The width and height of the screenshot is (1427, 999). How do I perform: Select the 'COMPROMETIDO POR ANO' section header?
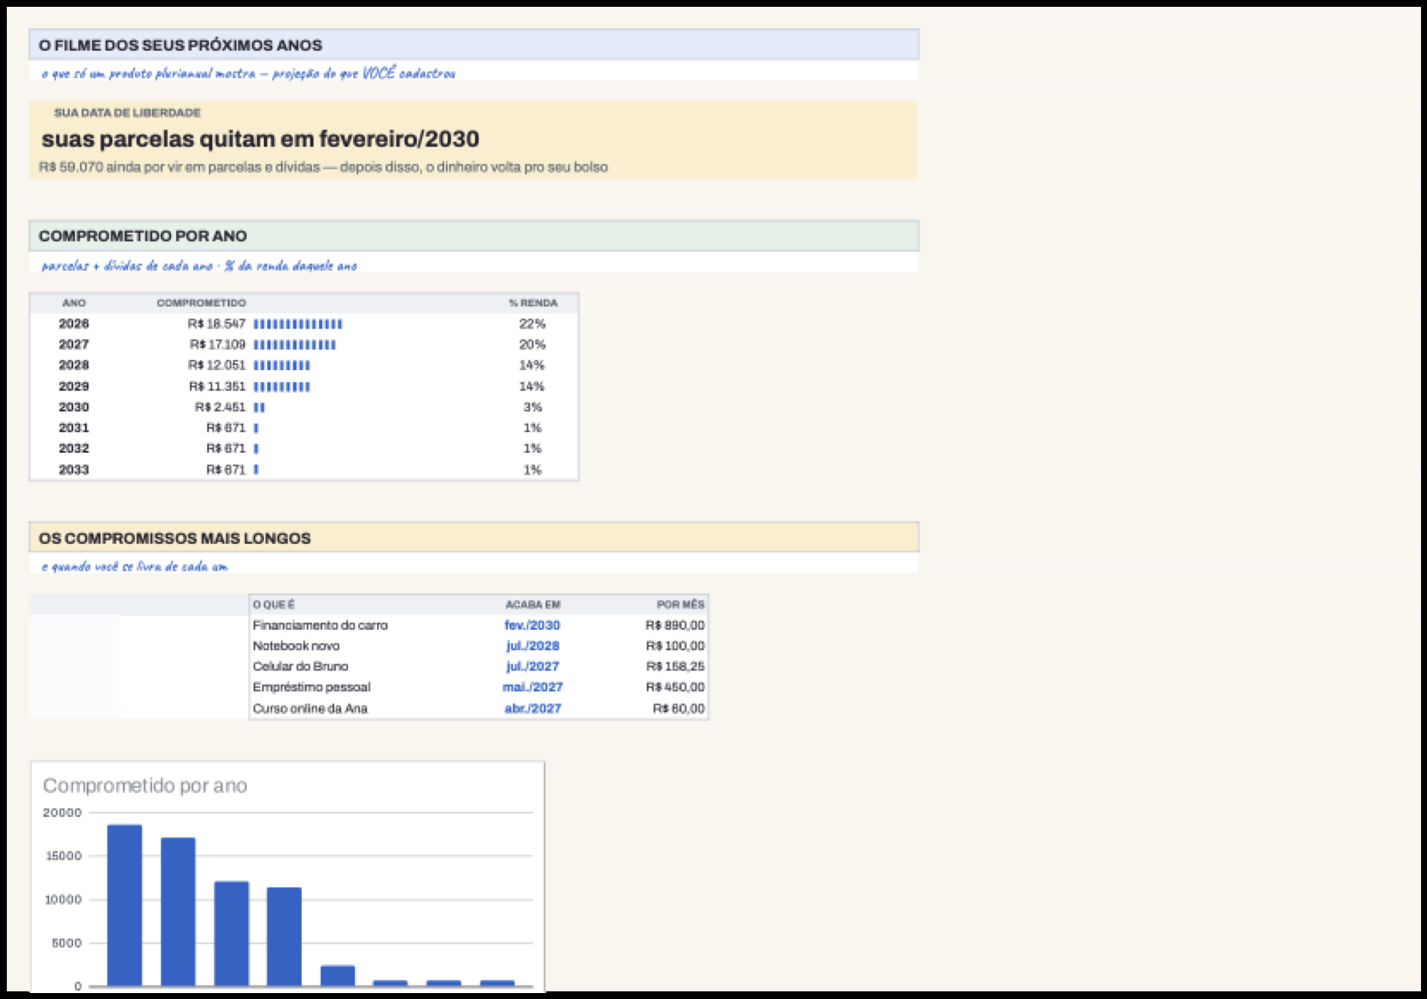click(x=474, y=236)
